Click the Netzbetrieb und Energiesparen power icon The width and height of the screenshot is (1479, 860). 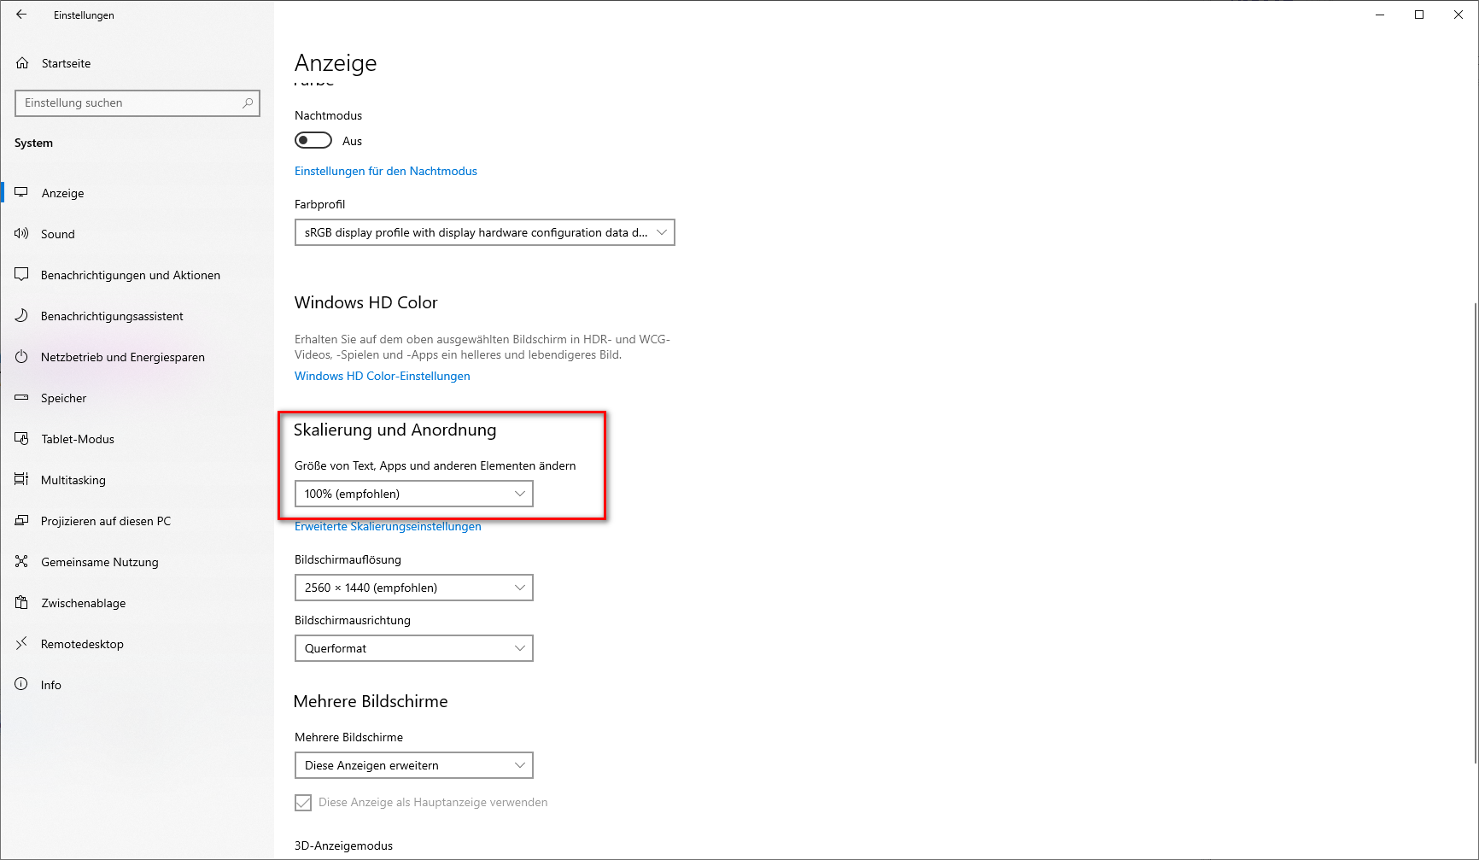point(21,356)
